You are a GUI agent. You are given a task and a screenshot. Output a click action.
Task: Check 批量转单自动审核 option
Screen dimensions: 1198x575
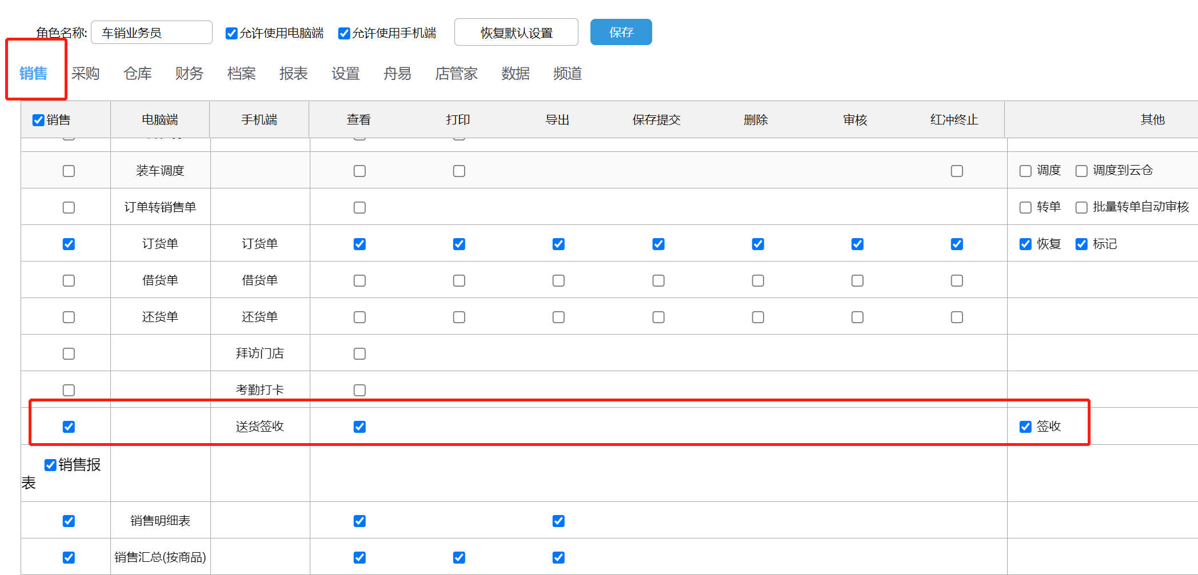point(1081,208)
